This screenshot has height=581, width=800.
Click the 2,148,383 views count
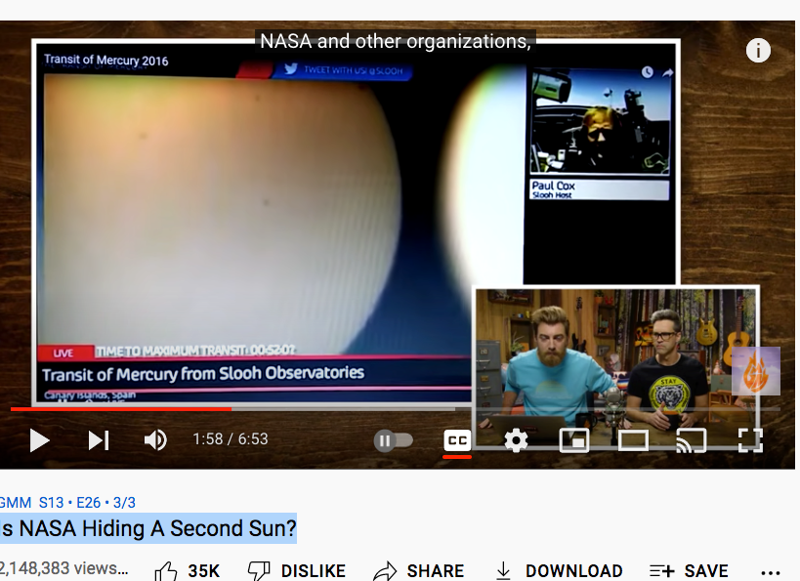[63, 568]
